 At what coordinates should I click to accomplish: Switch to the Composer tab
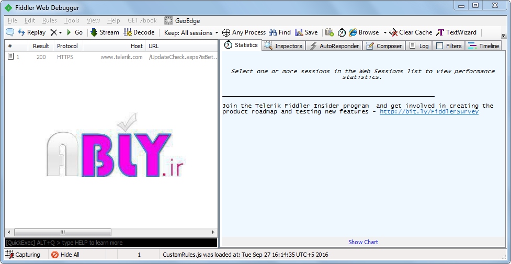[384, 46]
